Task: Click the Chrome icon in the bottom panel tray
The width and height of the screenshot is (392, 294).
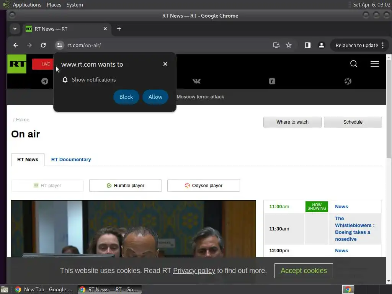Action: coord(348,289)
